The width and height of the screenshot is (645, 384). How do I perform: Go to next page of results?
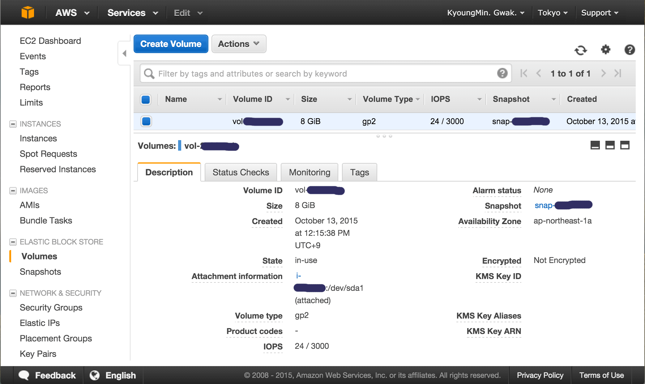coord(603,73)
